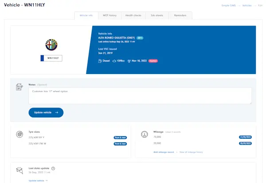The height and width of the screenshot is (183, 266).
Task: Select the Reminders tab
Action: coord(180,16)
